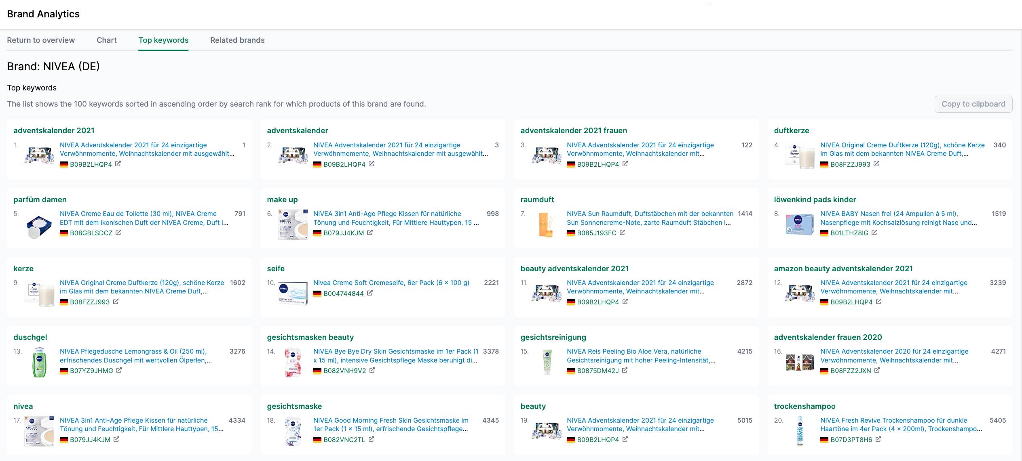Open external link icon next to B0875DM42J
Screen dimensions: 1022x461
pyautogui.click(x=625, y=370)
